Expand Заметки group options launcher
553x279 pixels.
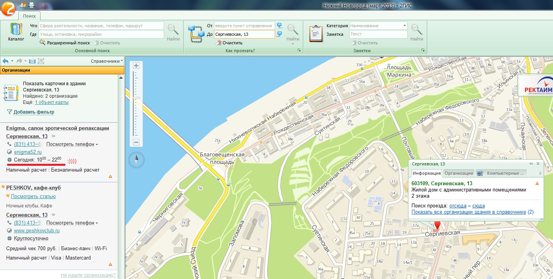click(x=423, y=51)
